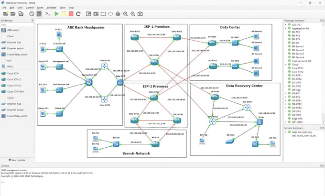Select Edge-RTR in Topology Summary

pyautogui.click(x=297, y=119)
